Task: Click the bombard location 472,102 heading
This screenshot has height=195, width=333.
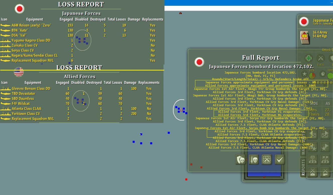Action: tap(261, 67)
